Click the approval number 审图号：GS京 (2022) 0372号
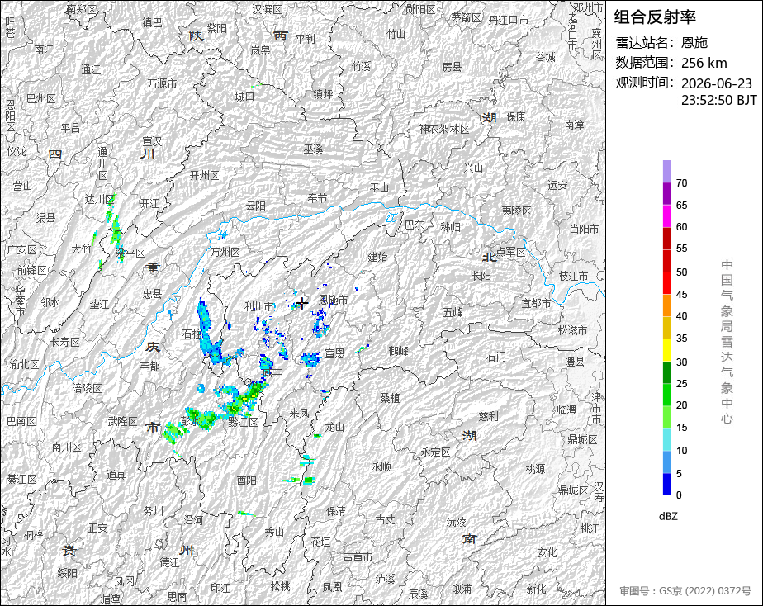 pos(685,591)
